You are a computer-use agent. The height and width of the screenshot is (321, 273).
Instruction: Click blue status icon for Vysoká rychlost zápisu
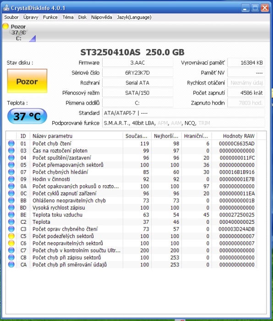11,207
